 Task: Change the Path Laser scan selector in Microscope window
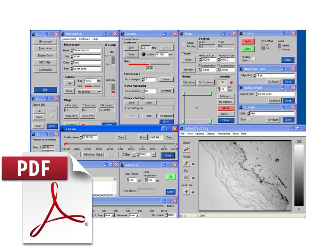72,69
